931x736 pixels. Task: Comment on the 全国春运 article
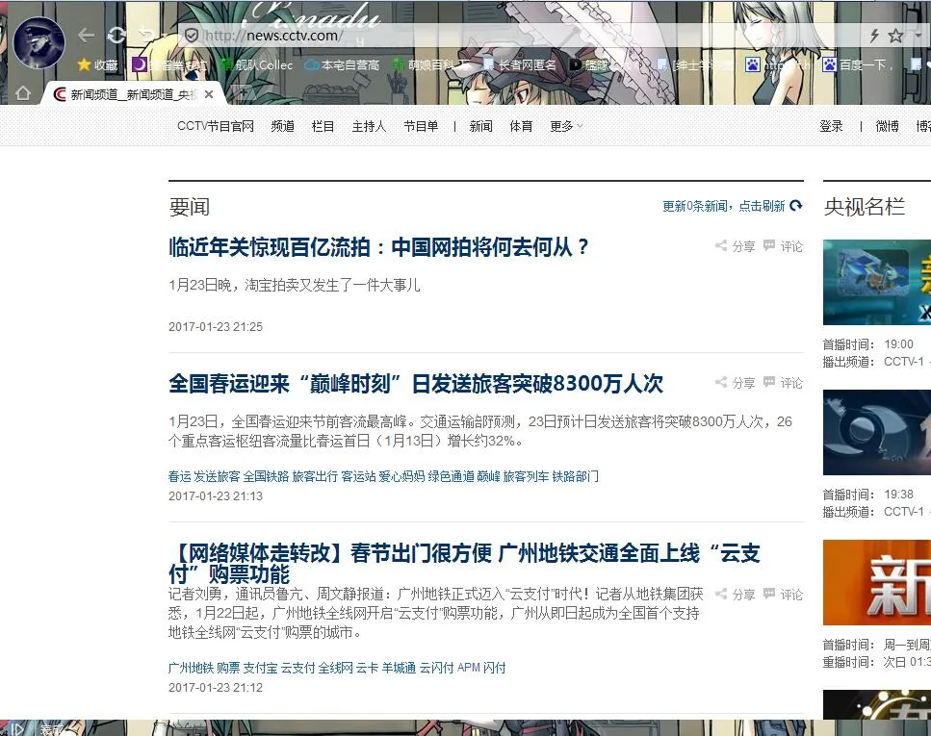(783, 382)
